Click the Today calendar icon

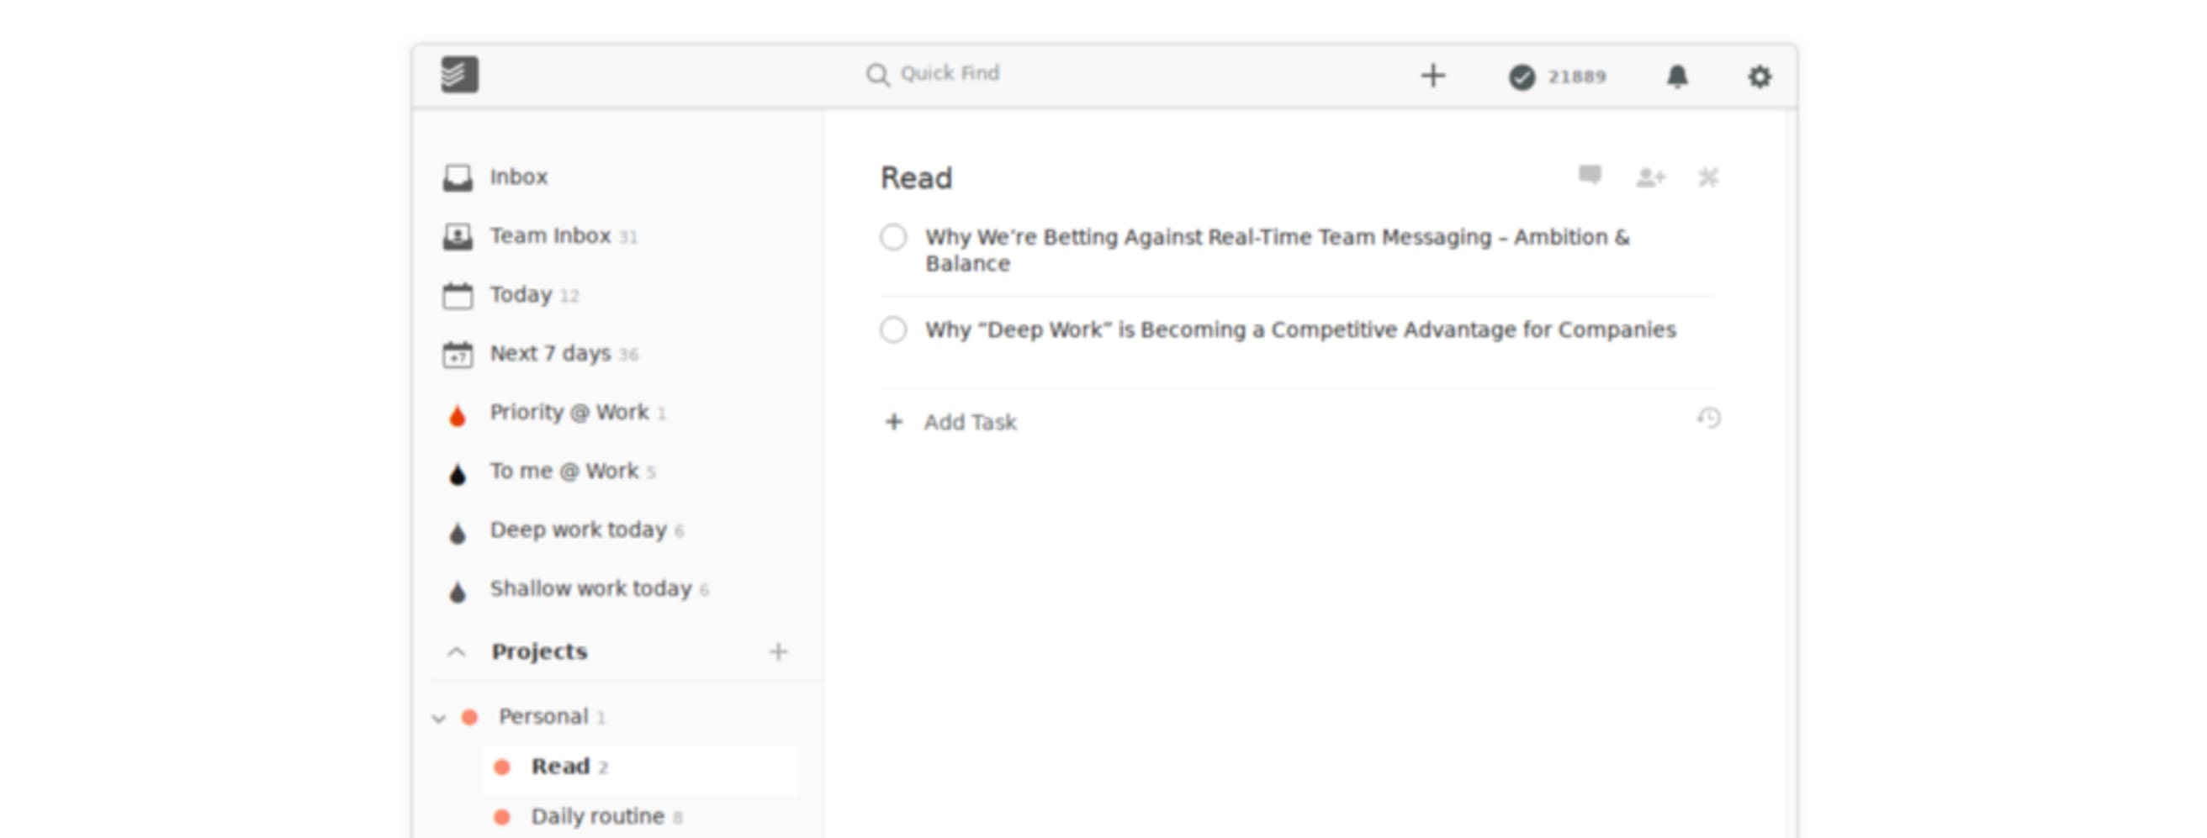[458, 295]
